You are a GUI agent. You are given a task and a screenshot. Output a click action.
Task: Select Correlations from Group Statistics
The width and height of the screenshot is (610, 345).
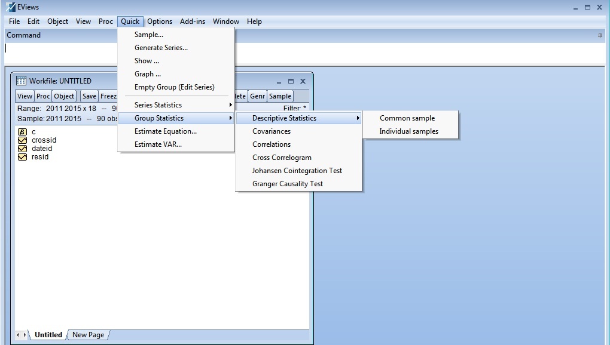click(x=299, y=144)
